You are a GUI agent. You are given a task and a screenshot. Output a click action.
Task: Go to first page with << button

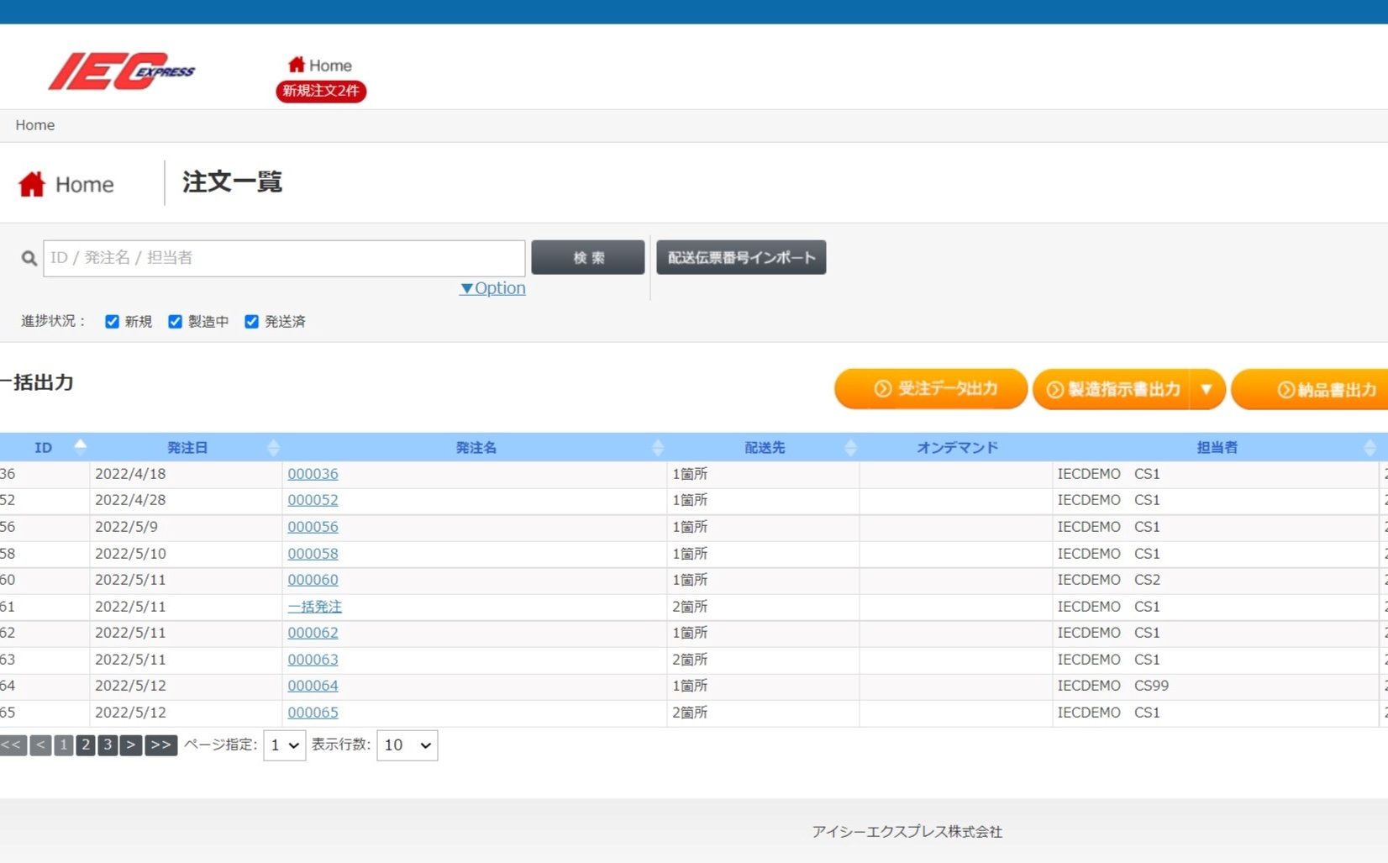(13, 745)
